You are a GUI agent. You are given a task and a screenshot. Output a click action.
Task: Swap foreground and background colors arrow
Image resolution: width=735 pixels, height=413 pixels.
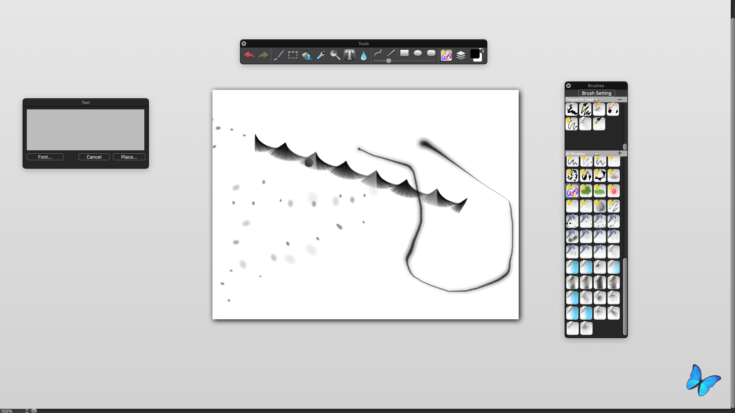pos(482,50)
